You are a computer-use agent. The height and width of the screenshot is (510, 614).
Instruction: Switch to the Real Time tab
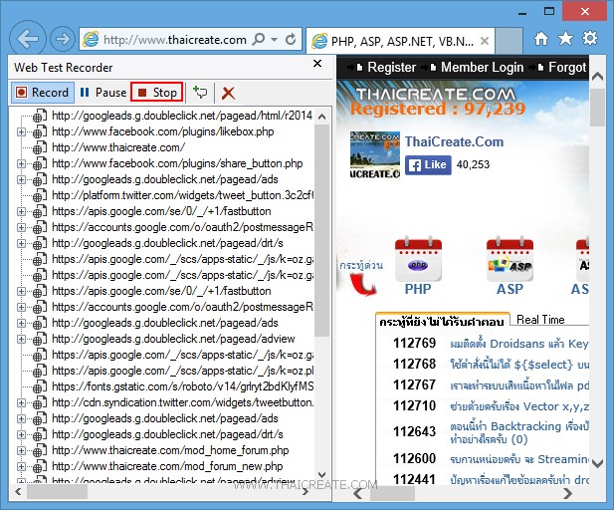(540, 320)
